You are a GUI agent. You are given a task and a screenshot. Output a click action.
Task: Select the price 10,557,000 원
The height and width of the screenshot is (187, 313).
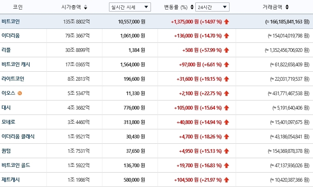(132, 21)
